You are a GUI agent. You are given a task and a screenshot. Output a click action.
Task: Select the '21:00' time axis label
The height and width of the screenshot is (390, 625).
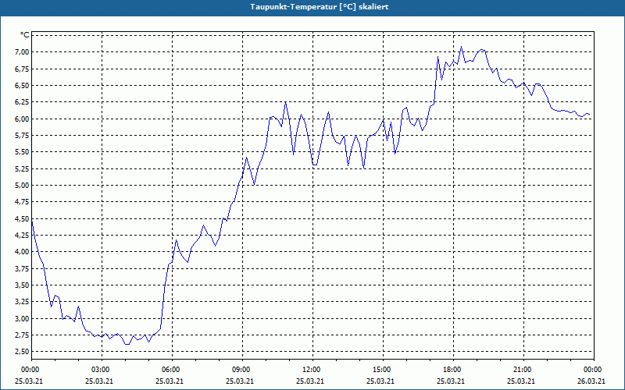pos(523,370)
